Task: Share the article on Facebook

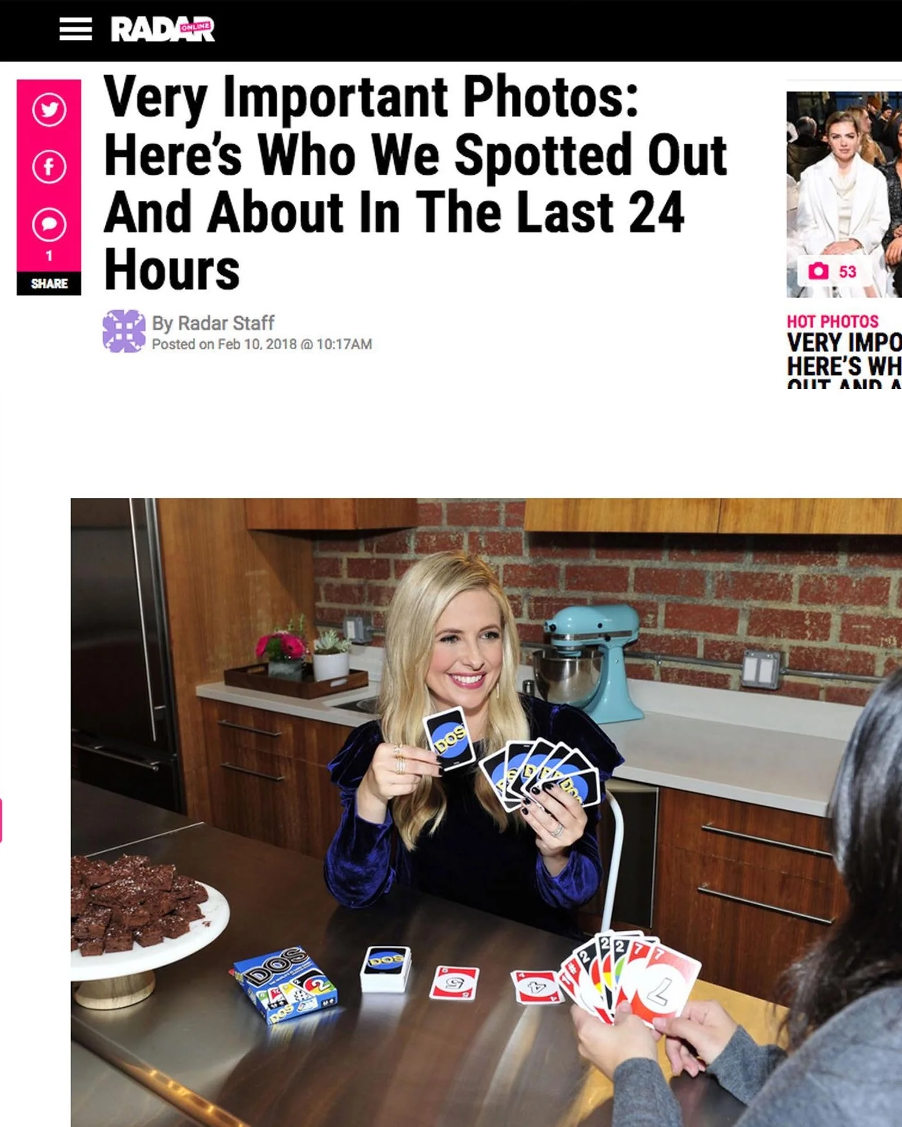Action: point(49,167)
